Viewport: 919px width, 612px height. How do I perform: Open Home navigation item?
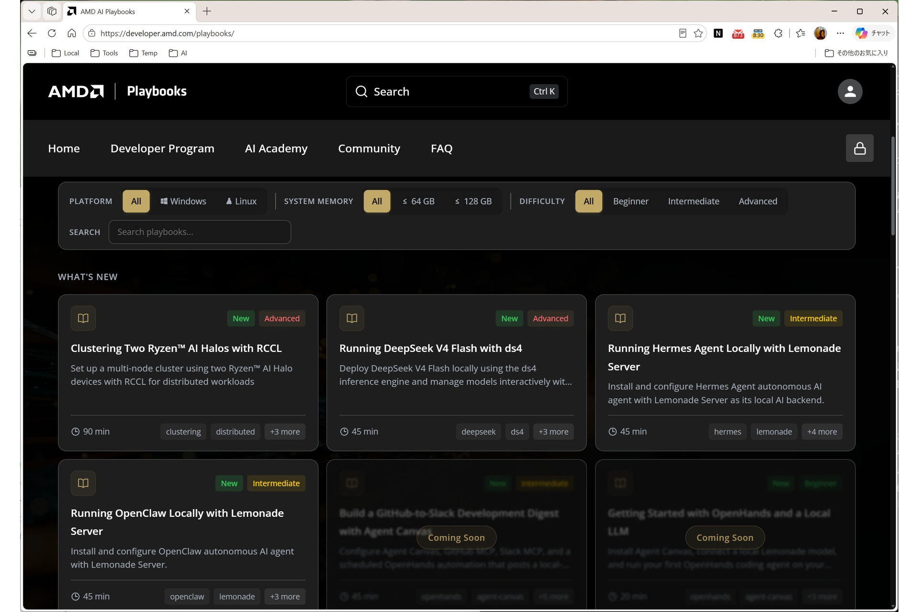tap(64, 149)
